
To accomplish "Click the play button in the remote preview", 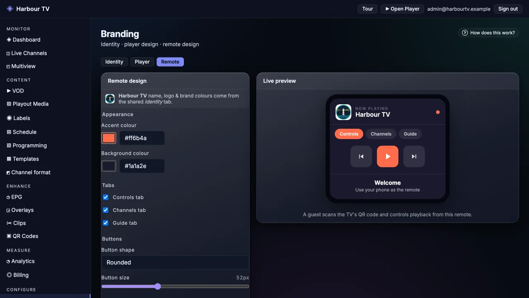I will click(x=388, y=156).
